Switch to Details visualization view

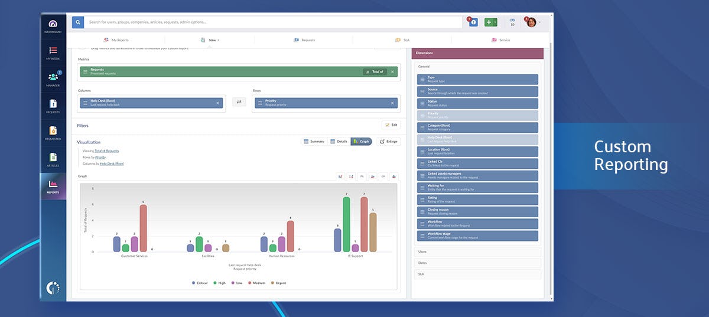(339, 142)
